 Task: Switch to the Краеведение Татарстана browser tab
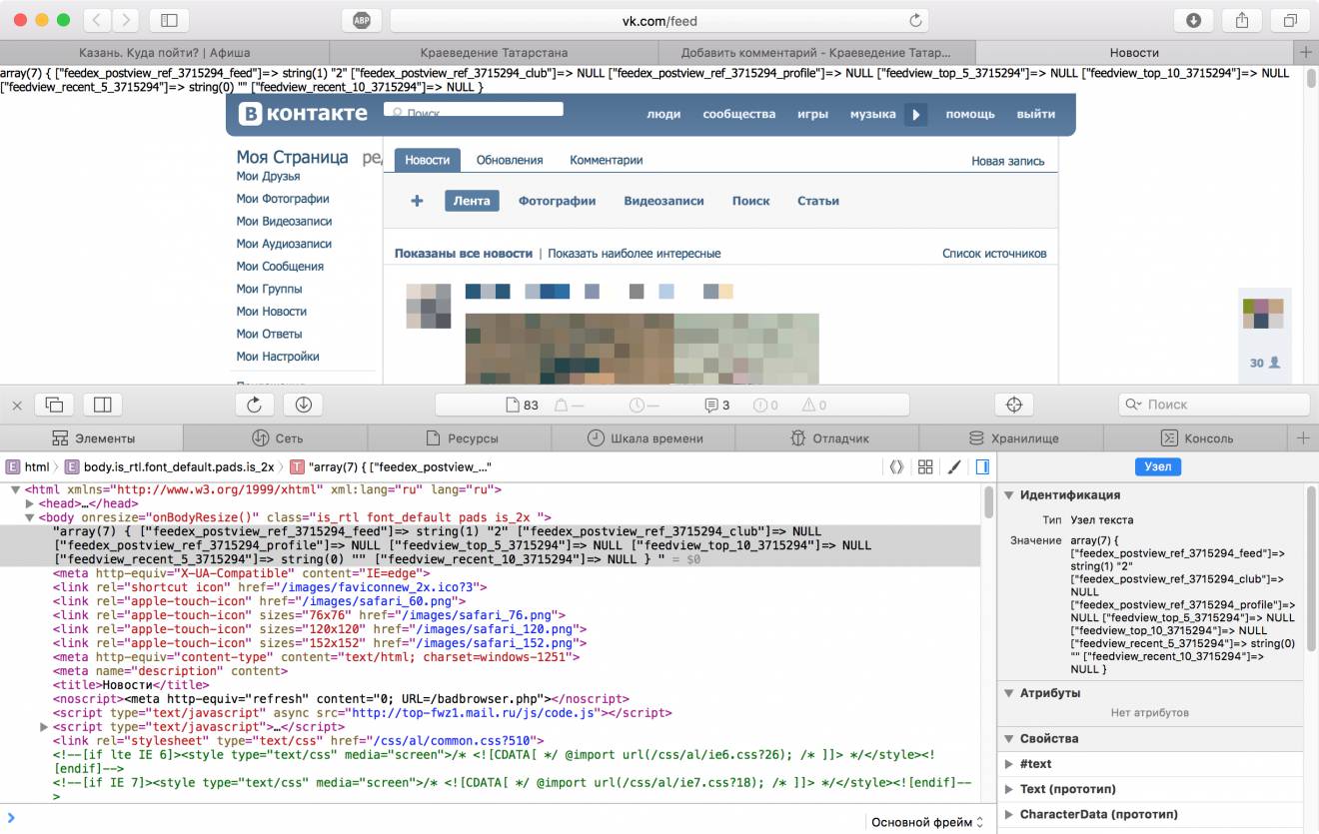click(494, 52)
